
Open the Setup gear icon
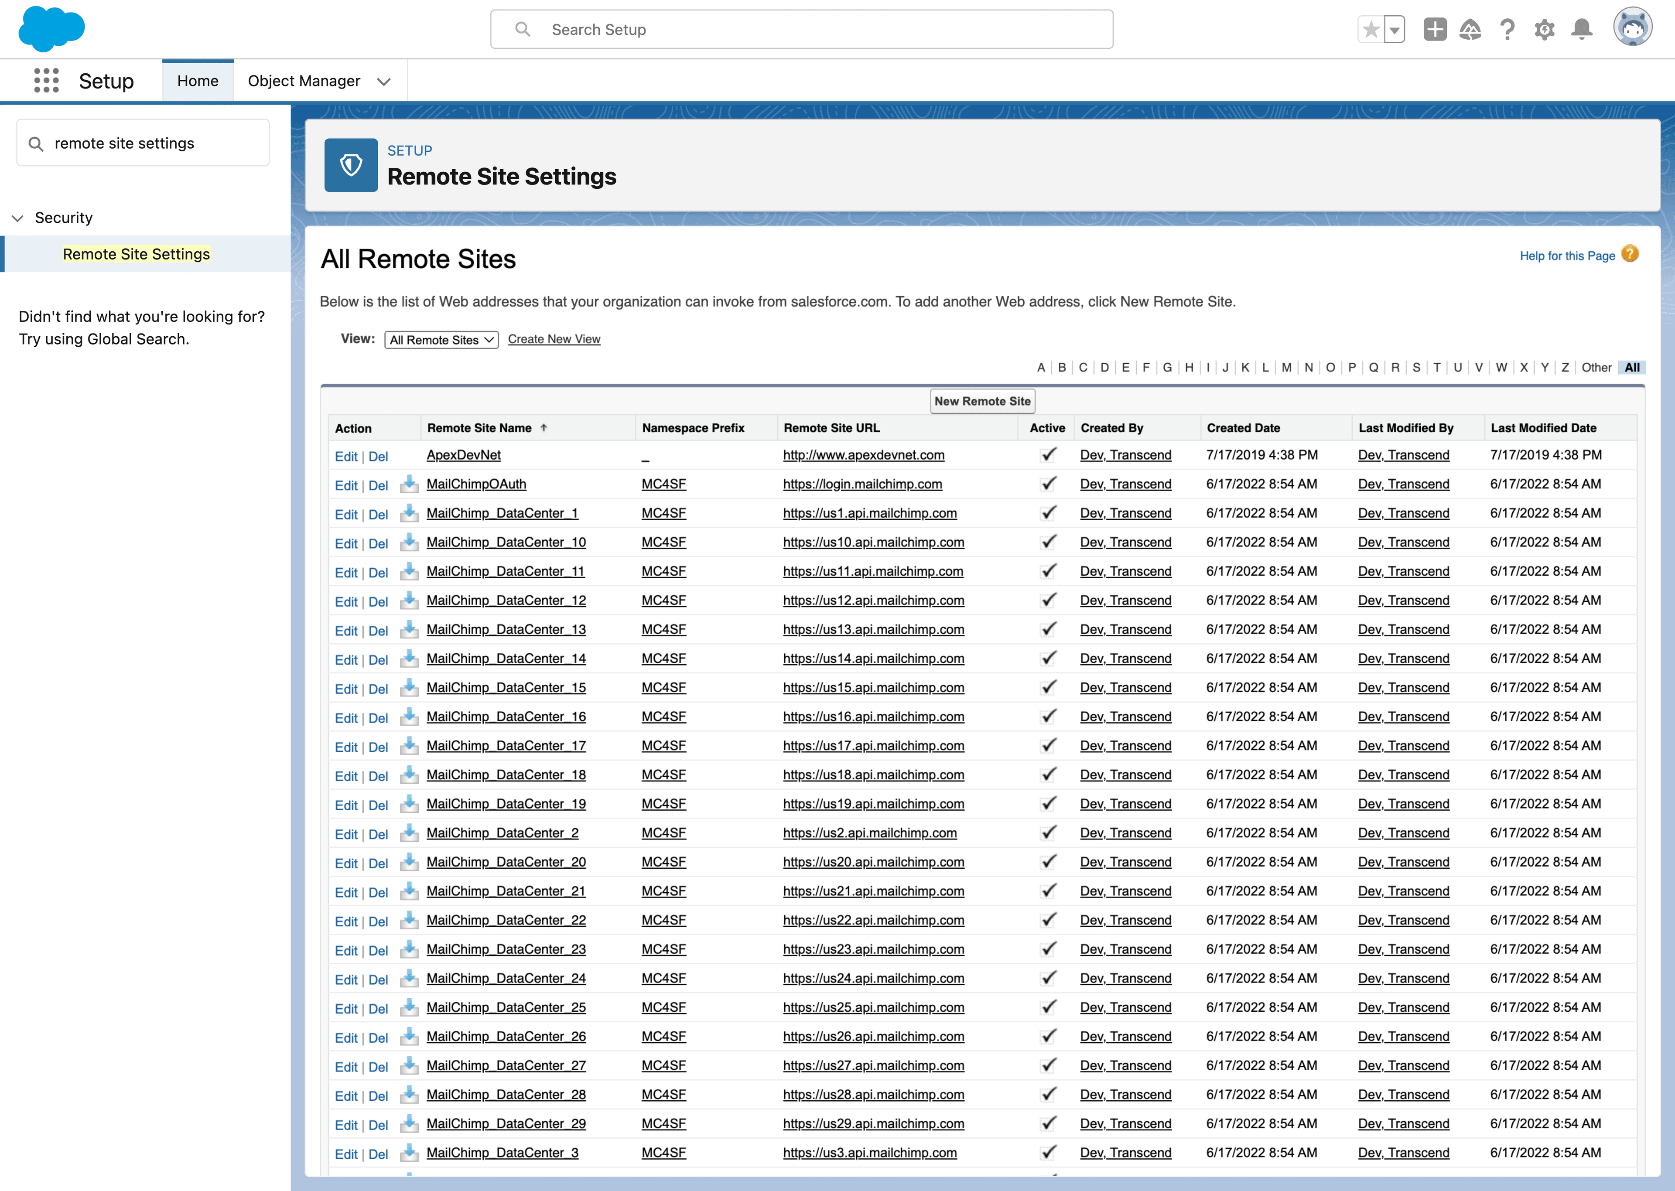pyautogui.click(x=1545, y=29)
